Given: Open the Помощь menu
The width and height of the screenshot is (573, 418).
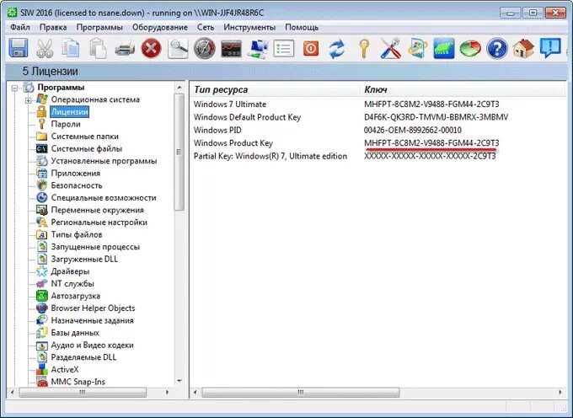Looking at the screenshot, I should (x=302, y=28).
